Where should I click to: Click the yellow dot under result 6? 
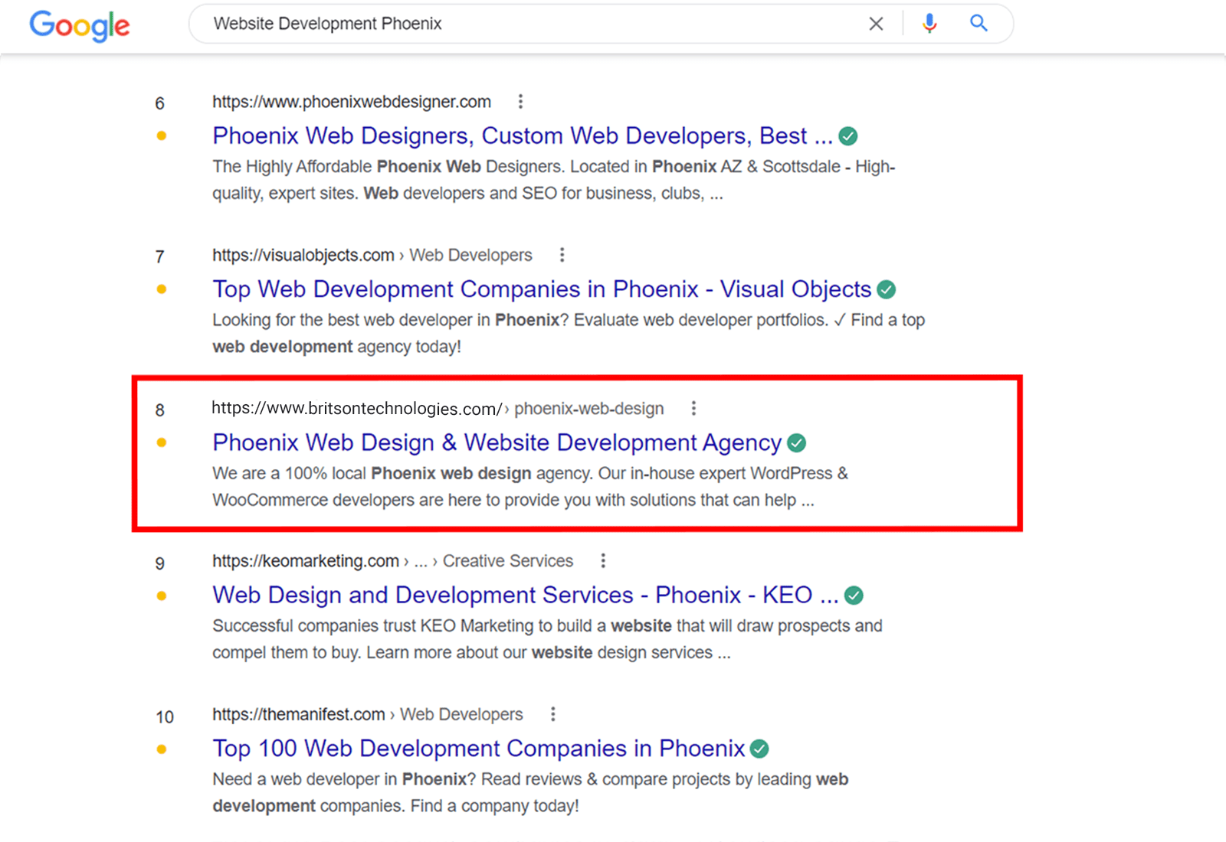(162, 136)
